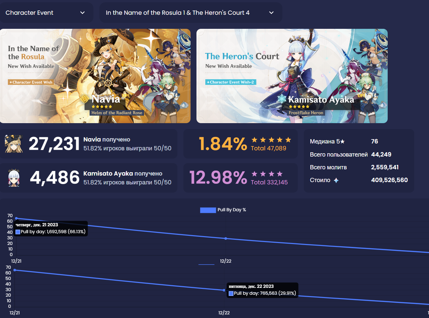Click the In the Name of the Rosula title
The image size is (429, 318).
(33, 53)
